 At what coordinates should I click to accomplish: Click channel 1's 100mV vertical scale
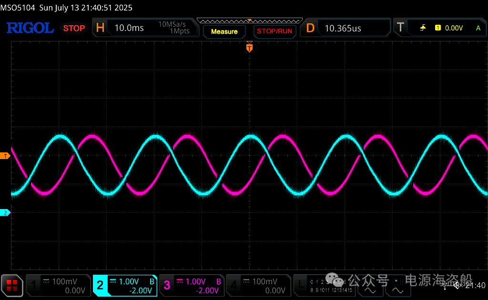[x=64, y=281]
